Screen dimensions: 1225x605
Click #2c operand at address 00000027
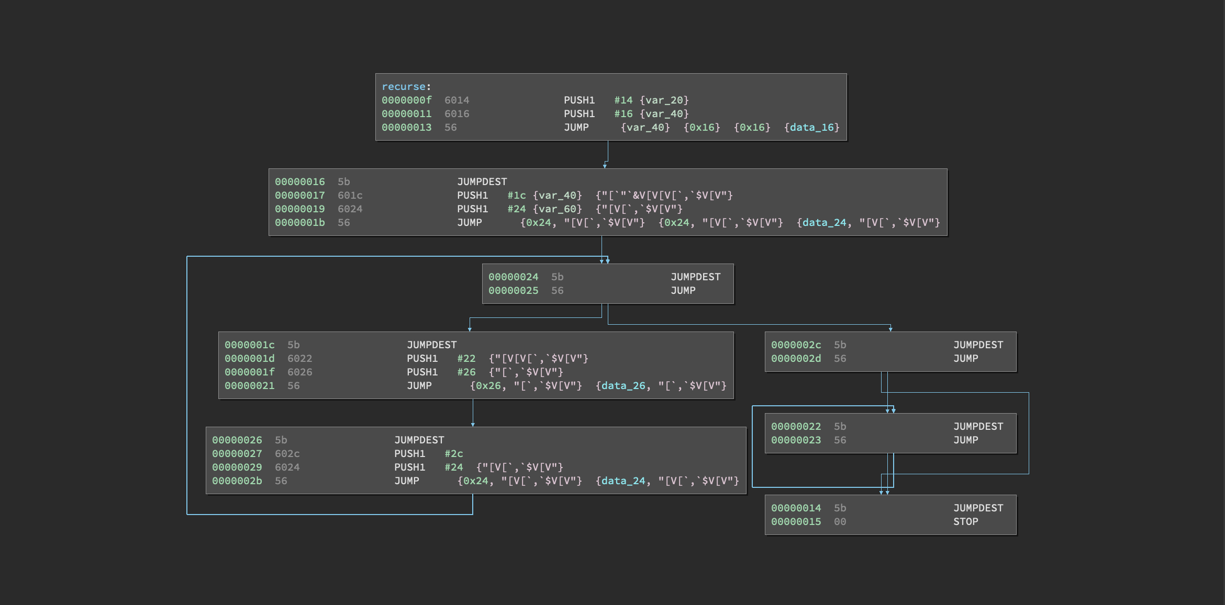click(453, 454)
